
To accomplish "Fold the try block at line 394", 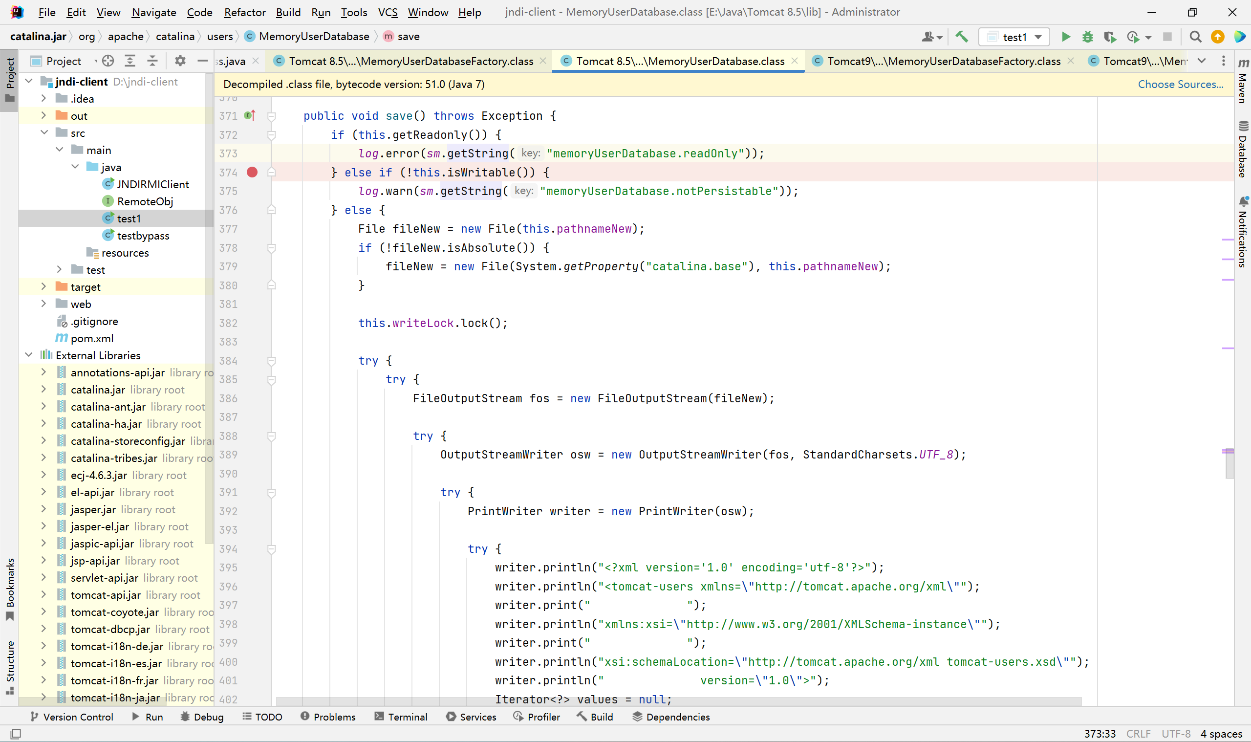I will pyautogui.click(x=271, y=549).
